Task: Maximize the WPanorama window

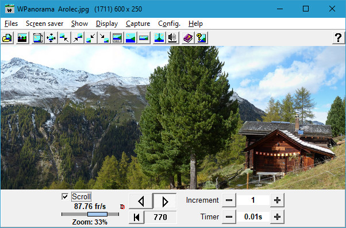Action: pyautogui.click(x=306, y=9)
